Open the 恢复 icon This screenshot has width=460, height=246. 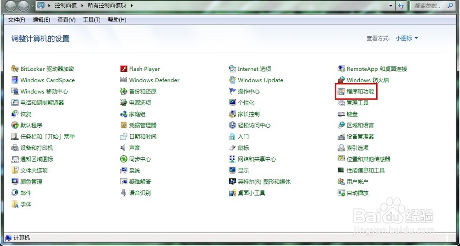pyautogui.click(x=15, y=114)
